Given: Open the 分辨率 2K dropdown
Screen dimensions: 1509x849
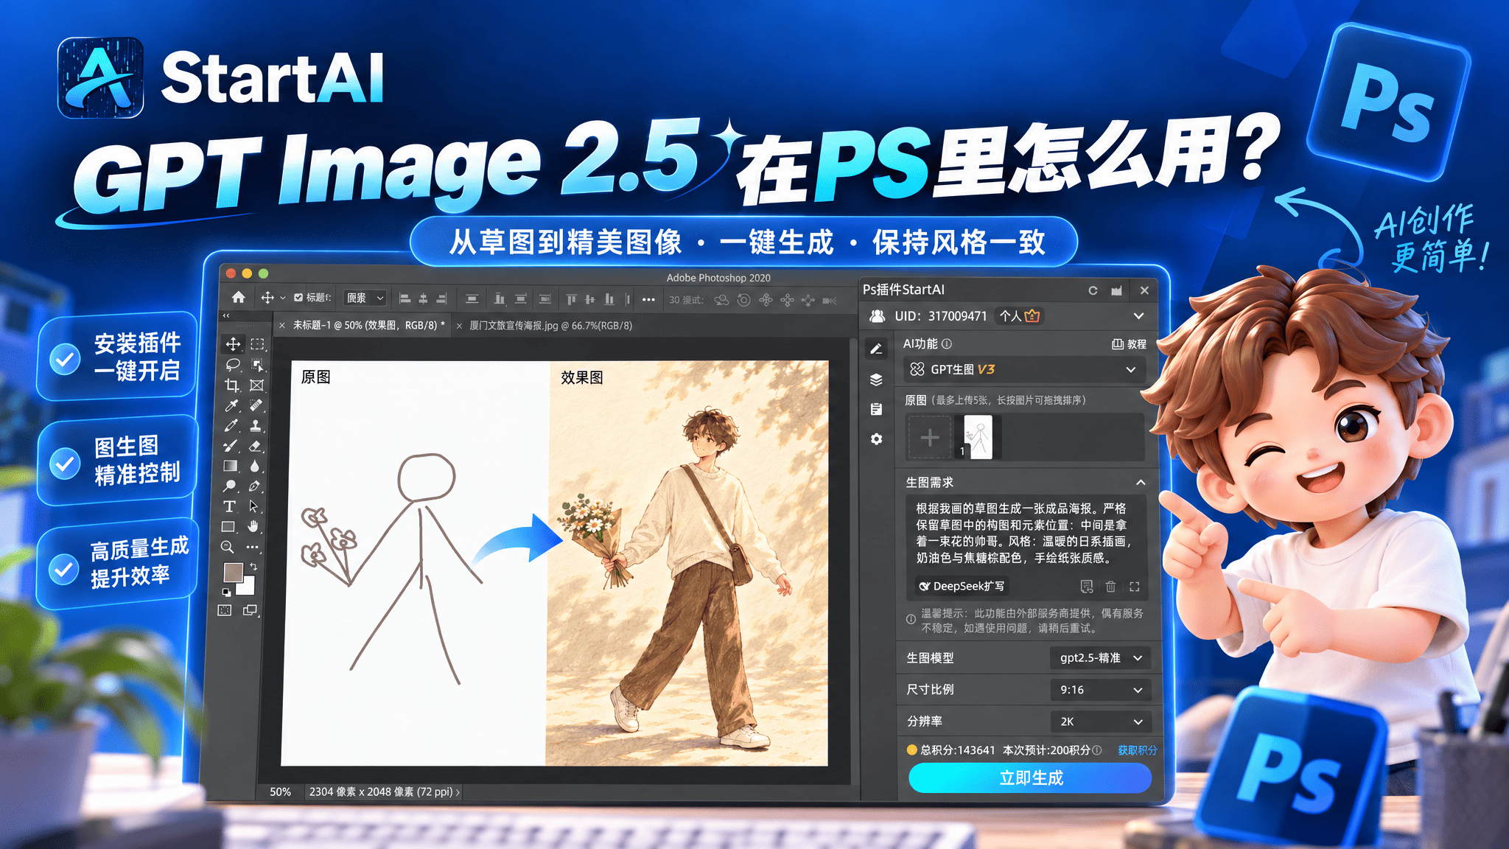Looking at the screenshot, I should pos(1100,722).
